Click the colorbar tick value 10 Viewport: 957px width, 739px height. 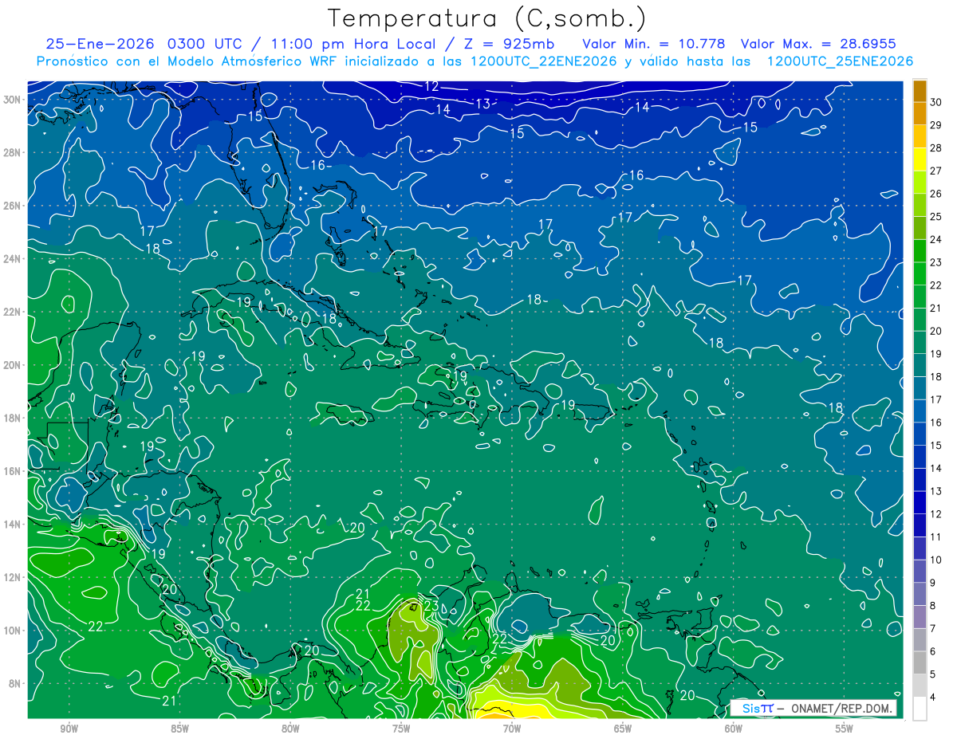point(936,560)
